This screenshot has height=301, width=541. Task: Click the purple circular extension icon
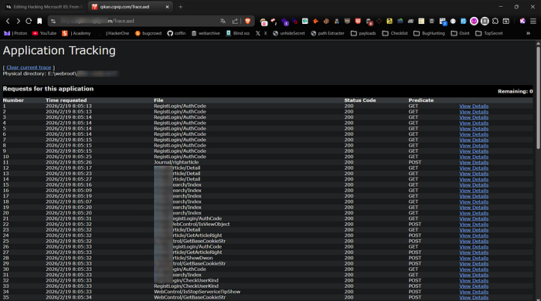(x=474, y=21)
